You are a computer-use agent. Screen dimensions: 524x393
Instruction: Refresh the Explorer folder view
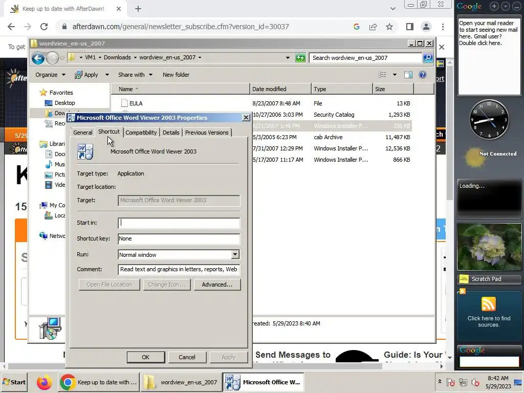click(x=300, y=58)
